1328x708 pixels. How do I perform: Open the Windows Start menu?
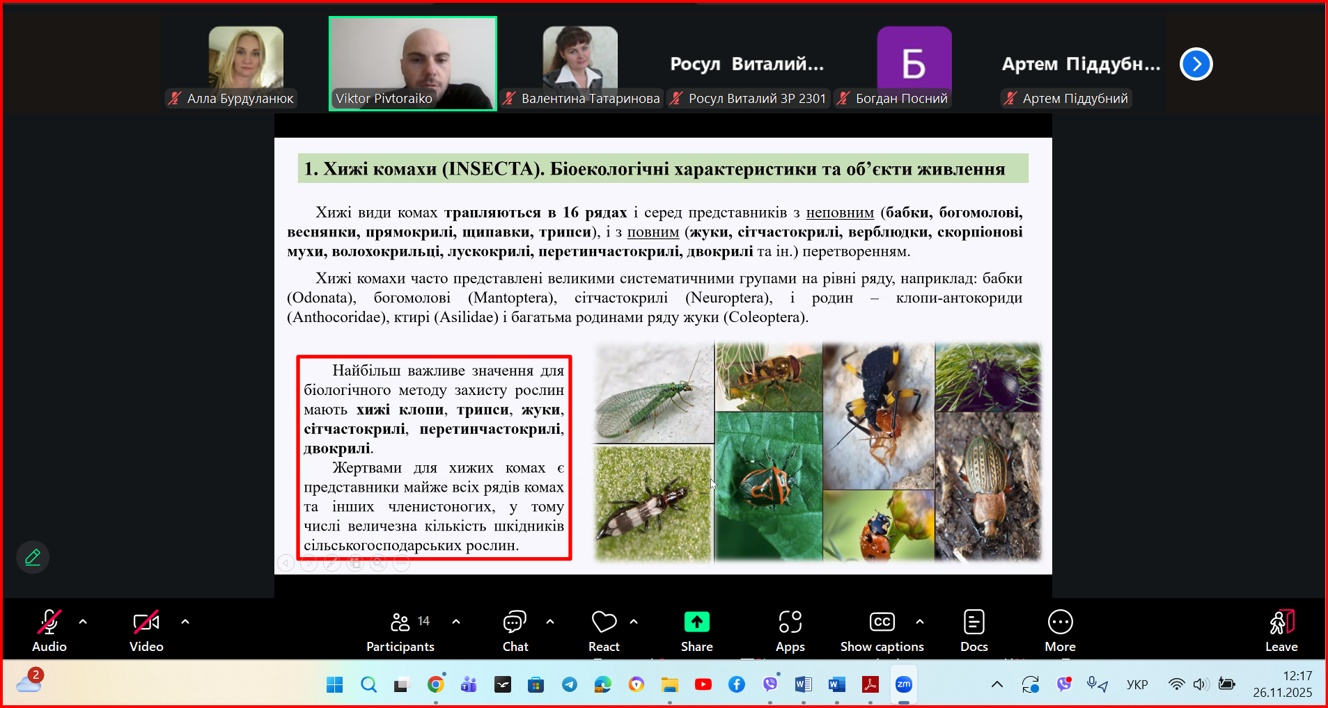click(x=335, y=684)
